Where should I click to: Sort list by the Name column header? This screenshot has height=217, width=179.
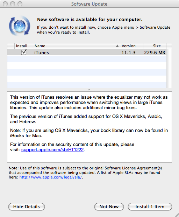click(77, 46)
